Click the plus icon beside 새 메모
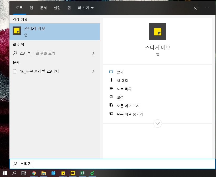Image resolution: width=216 pixels, height=177 pixels. point(111,80)
